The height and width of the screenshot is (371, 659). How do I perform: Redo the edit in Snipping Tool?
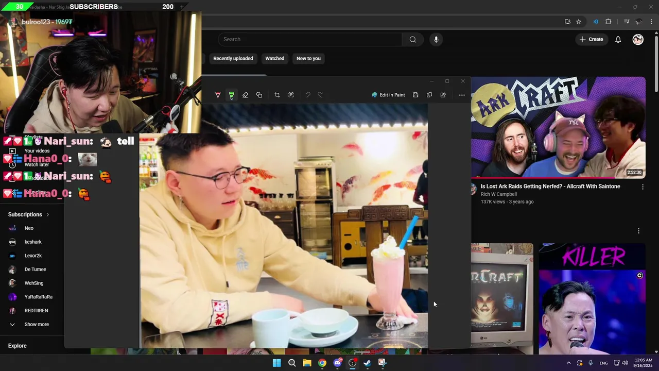click(320, 95)
